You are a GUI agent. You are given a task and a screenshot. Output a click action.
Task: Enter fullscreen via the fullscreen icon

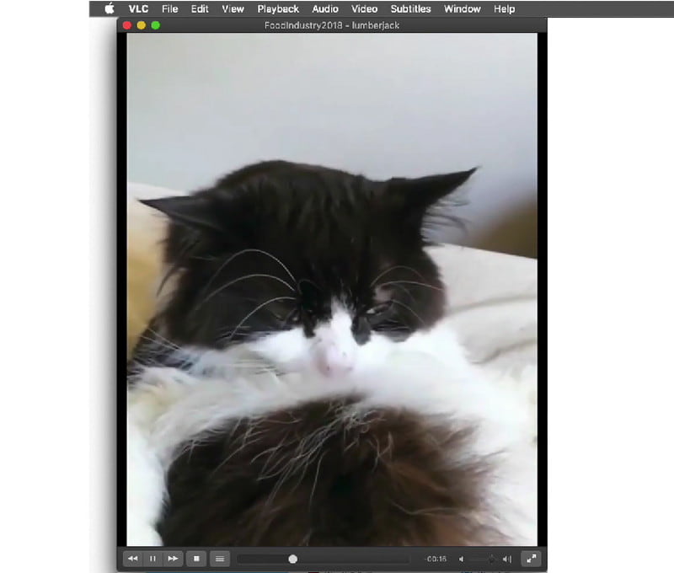(x=531, y=558)
